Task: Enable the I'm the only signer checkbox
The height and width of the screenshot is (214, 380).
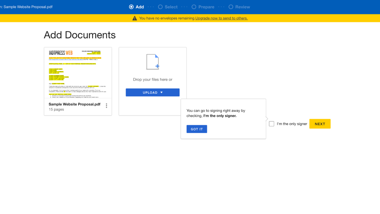Action: [272, 124]
